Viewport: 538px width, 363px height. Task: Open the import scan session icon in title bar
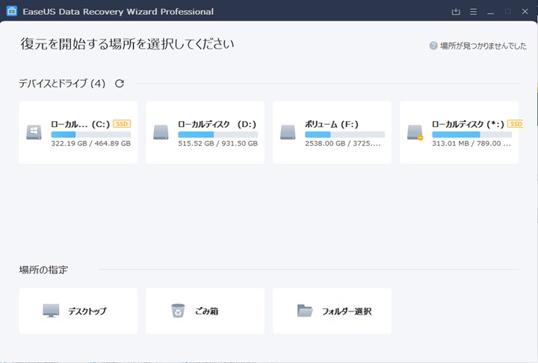[x=456, y=12]
